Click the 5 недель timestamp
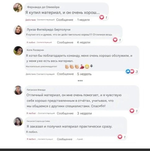Viewport: 150px width, 151px height. coord(84,74)
